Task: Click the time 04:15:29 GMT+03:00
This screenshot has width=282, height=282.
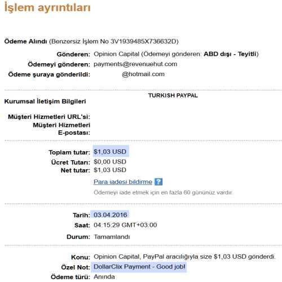Action: [125, 225]
